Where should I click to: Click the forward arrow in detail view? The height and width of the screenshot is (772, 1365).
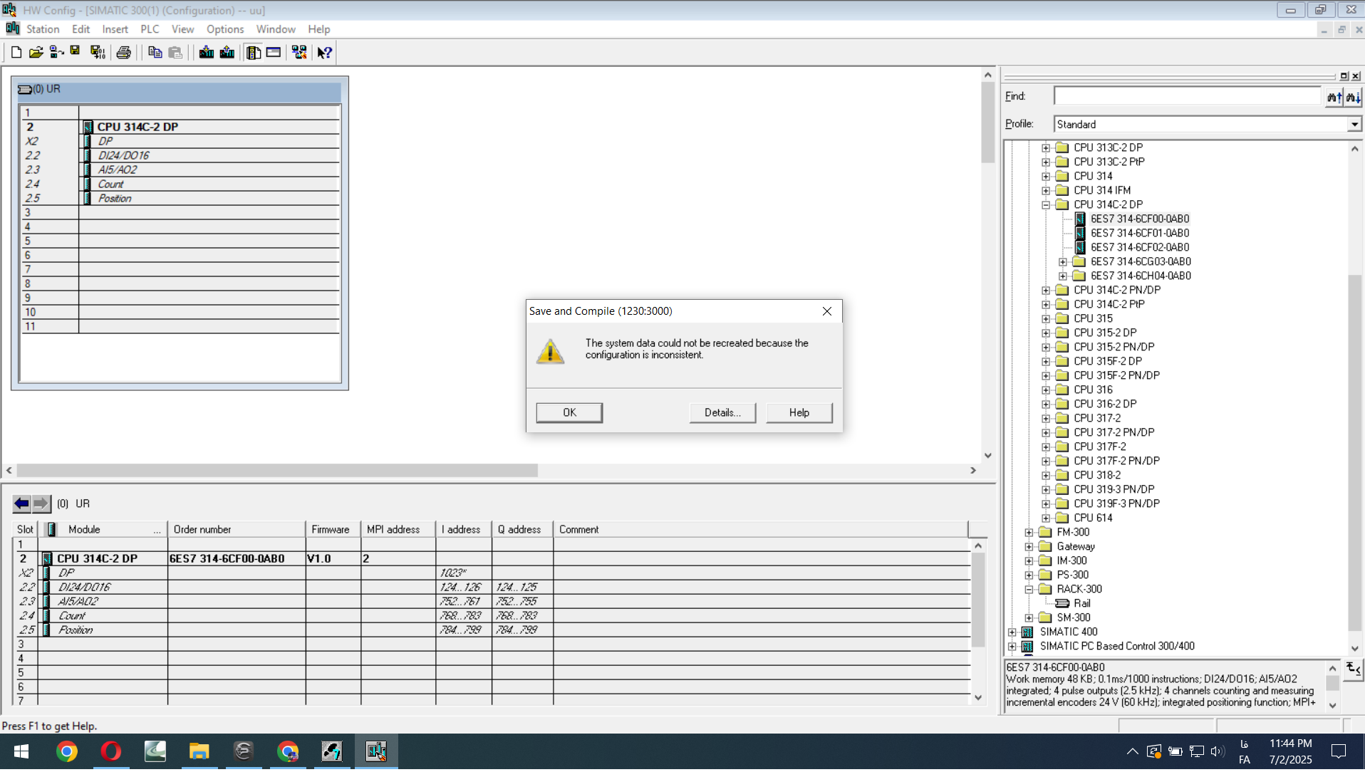pos(41,504)
